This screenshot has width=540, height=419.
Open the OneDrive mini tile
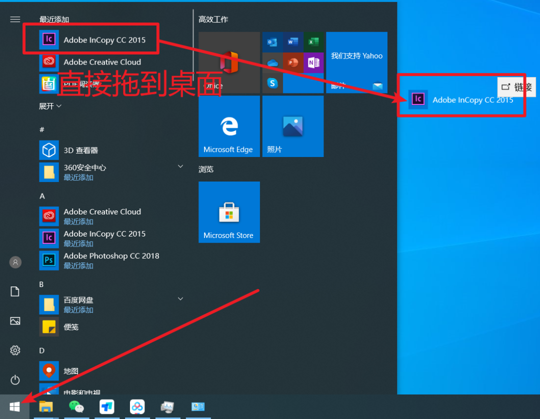(x=272, y=62)
